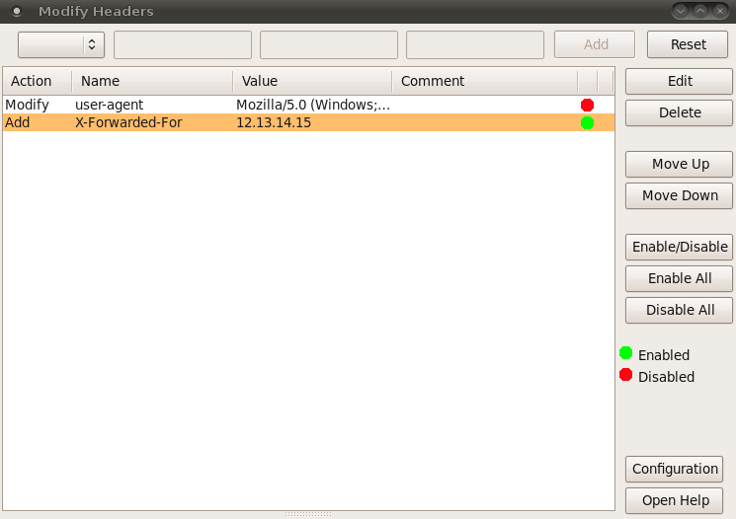Click the Mozilla/5.0 value cell

click(313, 105)
